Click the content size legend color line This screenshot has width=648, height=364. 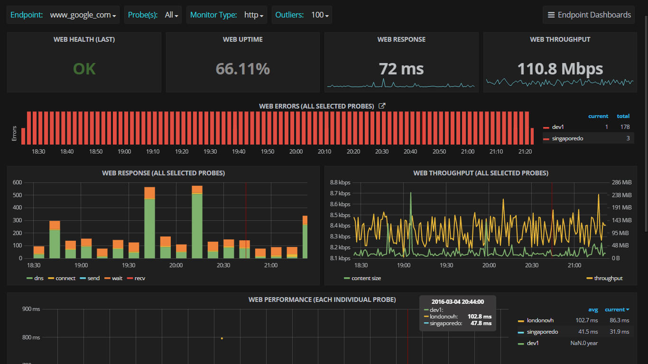click(347, 278)
